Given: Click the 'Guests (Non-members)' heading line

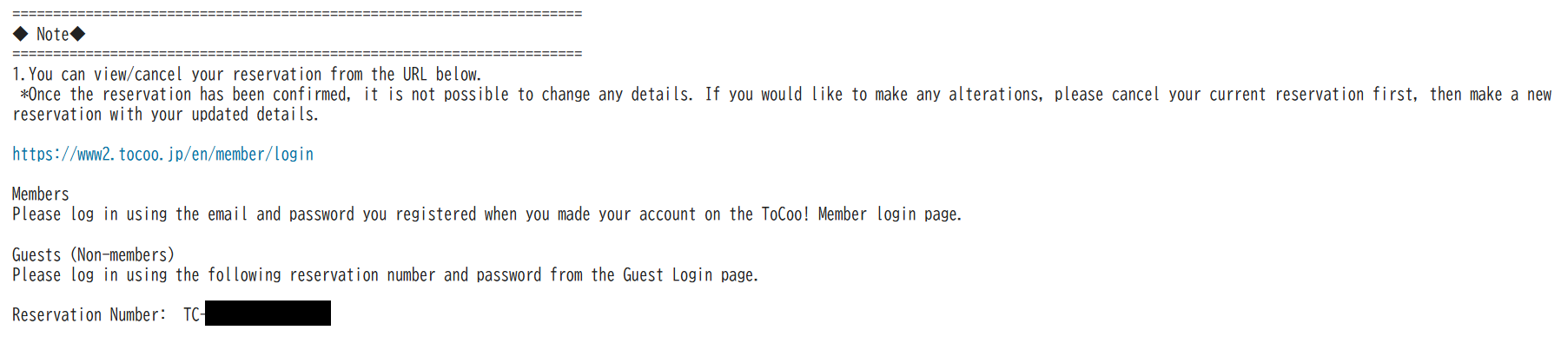Looking at the screenshot, I should (93, 254).
